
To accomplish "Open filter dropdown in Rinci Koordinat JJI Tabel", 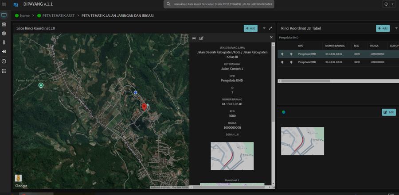I will [x=396, y=28].
